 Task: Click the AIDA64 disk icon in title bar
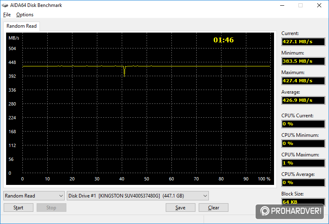5,5
